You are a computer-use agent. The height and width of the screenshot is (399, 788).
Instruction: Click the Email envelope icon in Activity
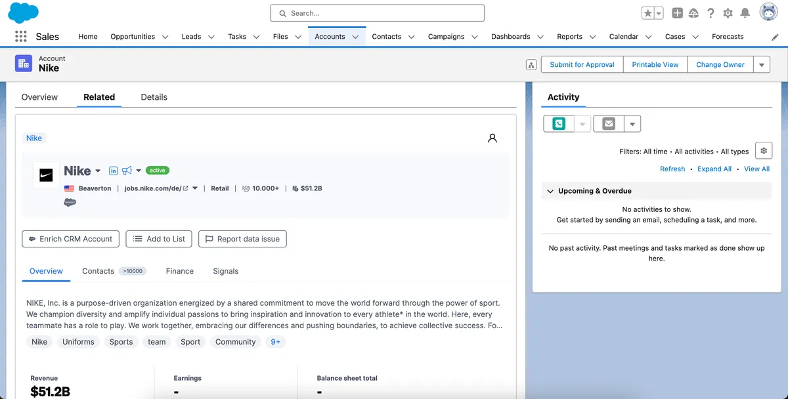[x=609, y=123]
